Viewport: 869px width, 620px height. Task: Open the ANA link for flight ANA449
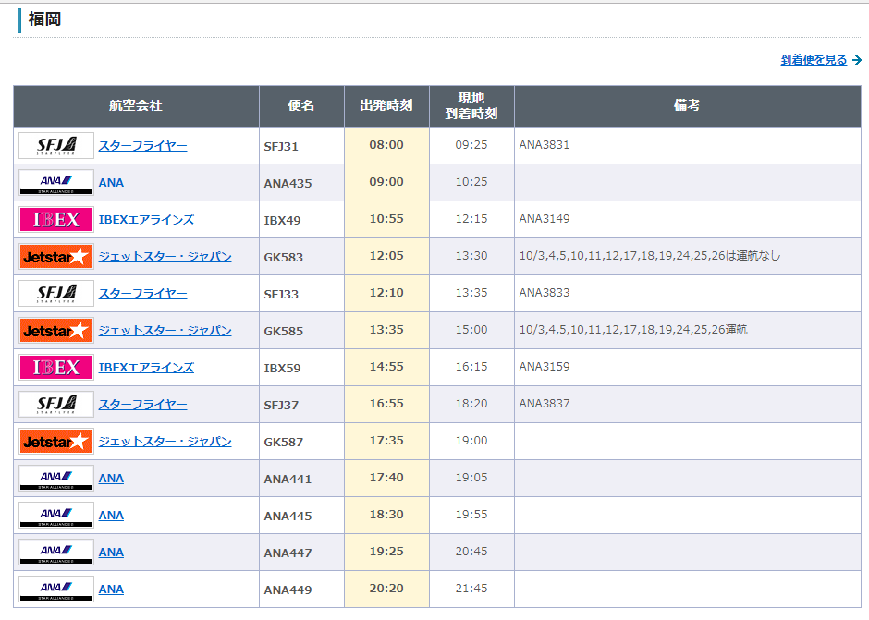pos(111,589)
